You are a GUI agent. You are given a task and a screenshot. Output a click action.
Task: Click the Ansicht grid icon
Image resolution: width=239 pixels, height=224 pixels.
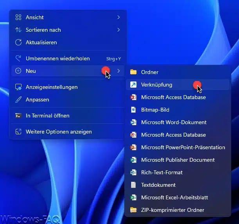(18, 17)
